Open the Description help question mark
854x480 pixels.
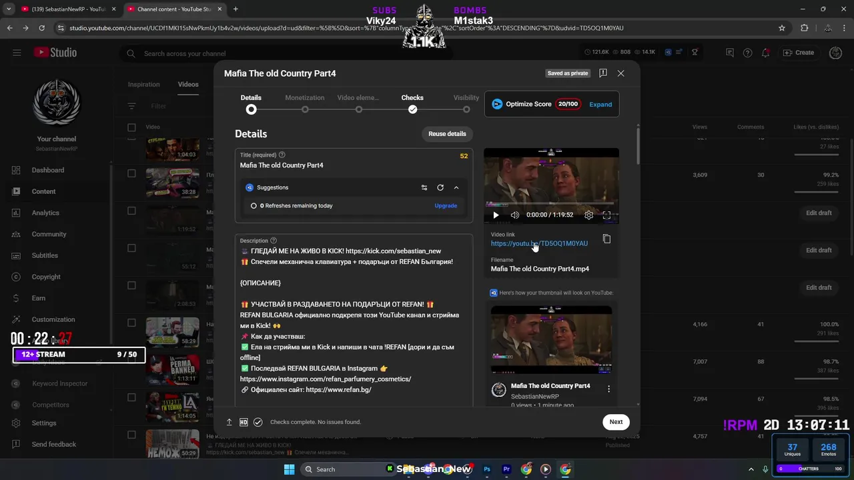click(x=274, y=241)
